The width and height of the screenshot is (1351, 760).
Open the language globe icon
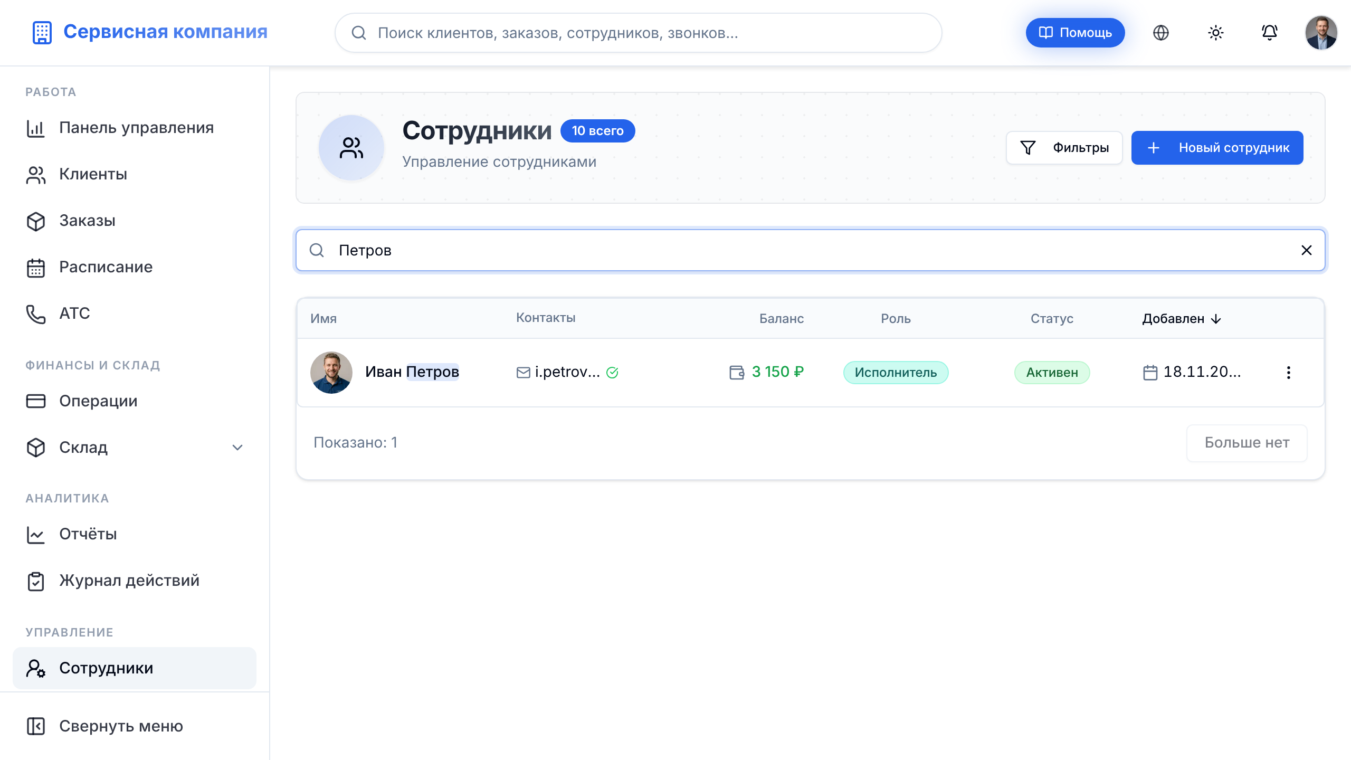click(x=1160, y=33)
